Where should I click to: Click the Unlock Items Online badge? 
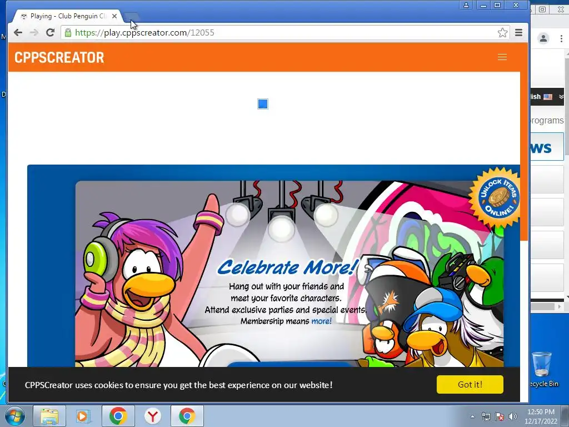coord(496,198)
